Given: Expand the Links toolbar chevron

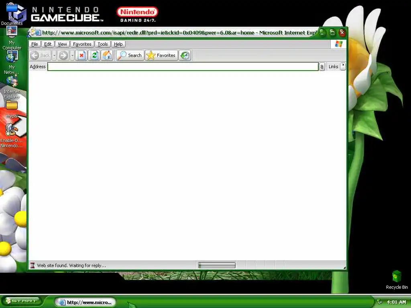Looking at the screenshot, I should 343,67.
